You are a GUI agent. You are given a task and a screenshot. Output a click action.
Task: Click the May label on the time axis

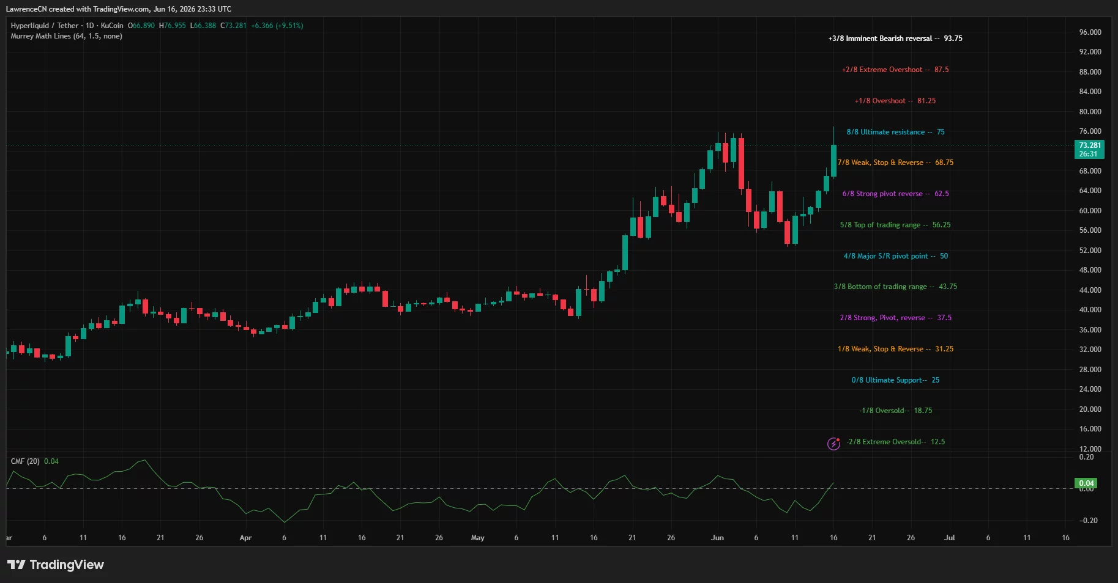(x=477, y=538)
